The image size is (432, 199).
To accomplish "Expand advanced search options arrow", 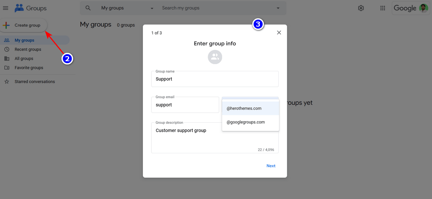I will tap(278, 8).
